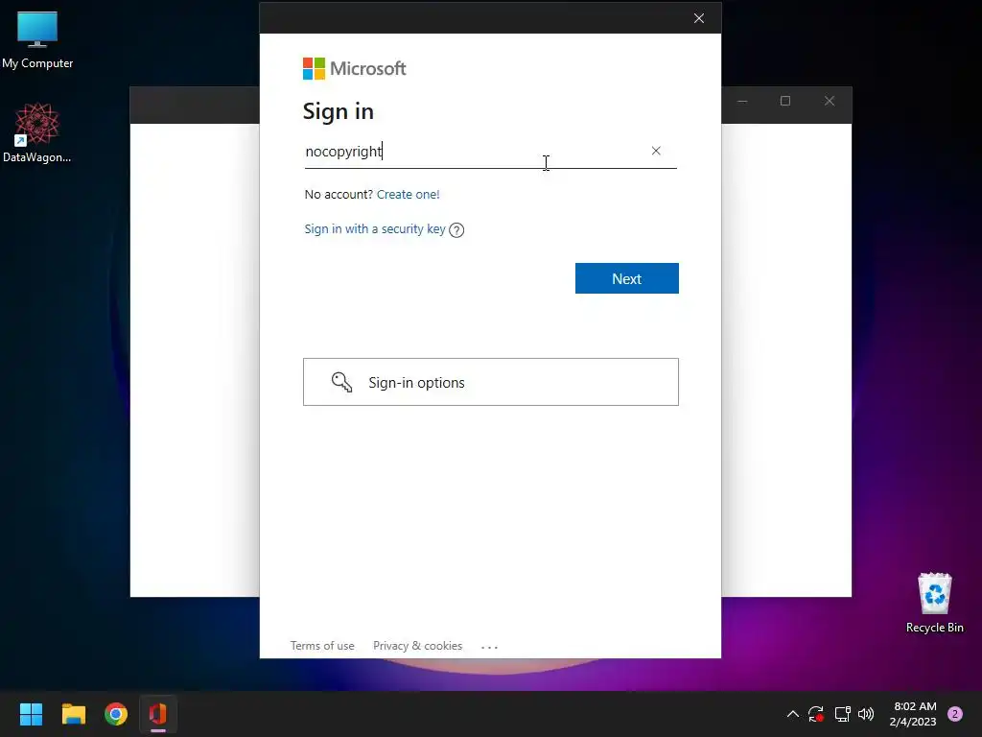
Task: Open File Explorer from the taskbar
Action: [73, 714]
